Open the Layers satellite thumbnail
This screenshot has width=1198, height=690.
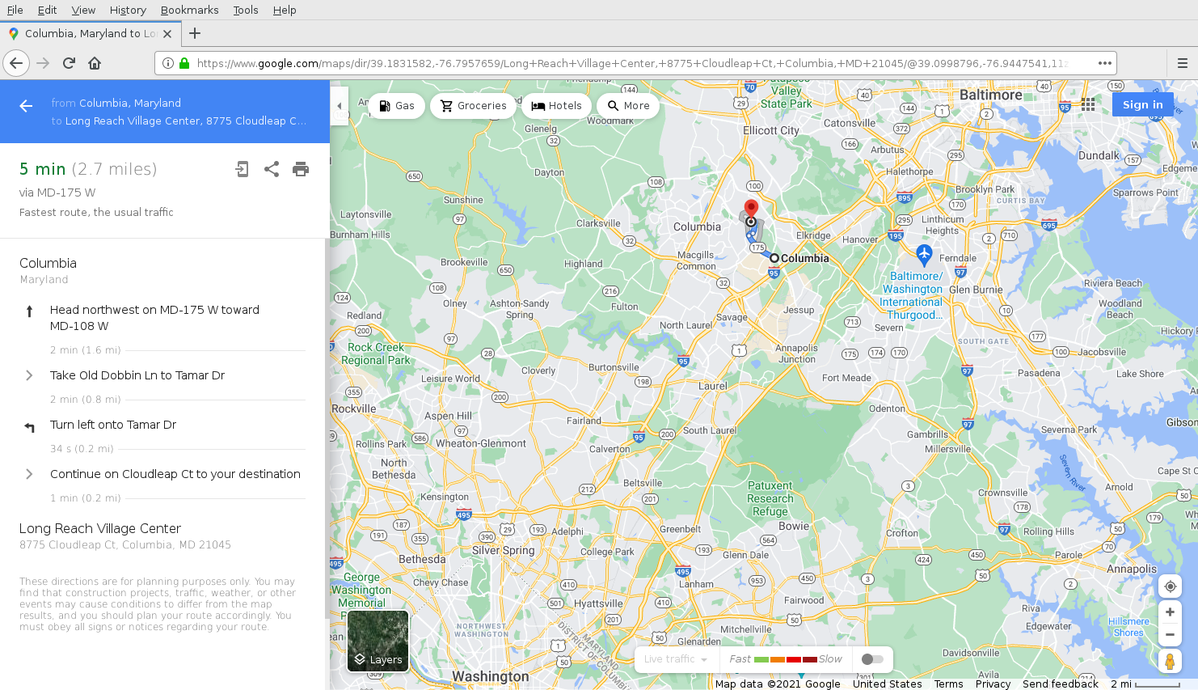pos(378,641)
